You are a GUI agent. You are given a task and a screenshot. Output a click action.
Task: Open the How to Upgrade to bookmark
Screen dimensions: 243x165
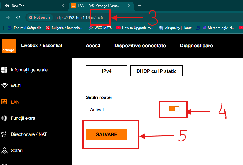(x=135, y=28)
